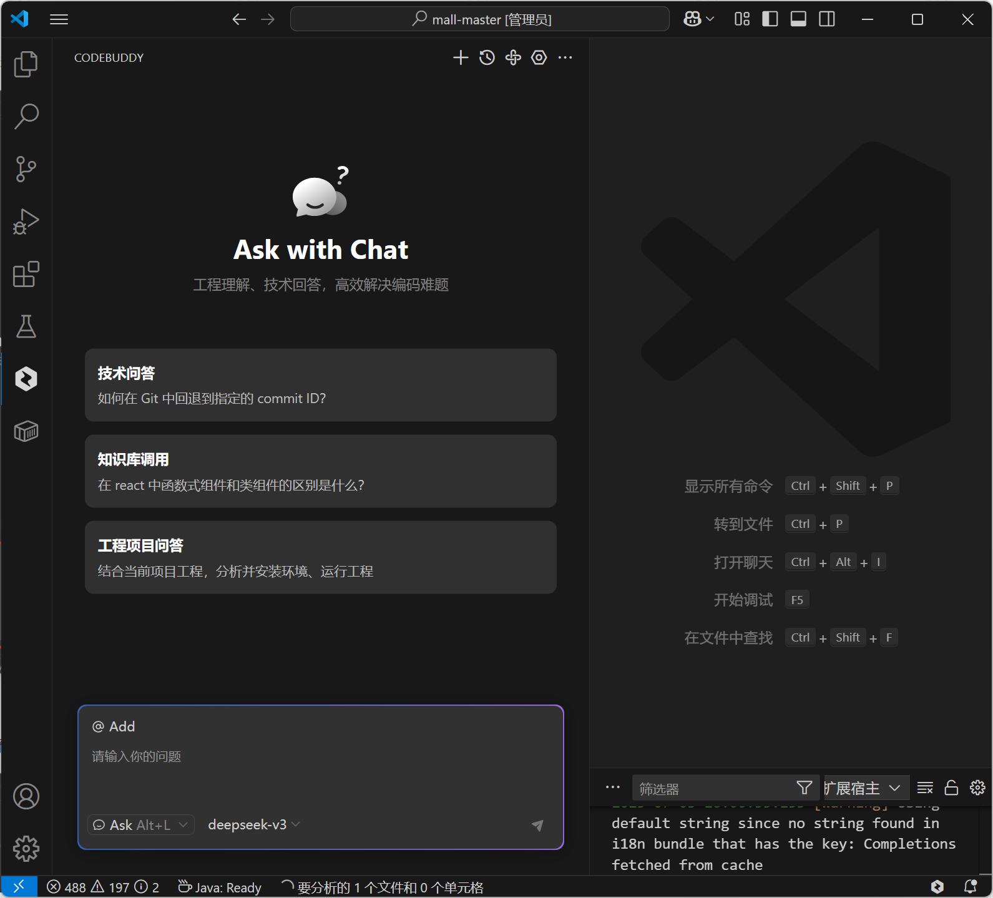This screenshot has width=993, height=898.
Task: Start a new CodeBuddy chat with plus icon
Action: click(x=461, y=57)
